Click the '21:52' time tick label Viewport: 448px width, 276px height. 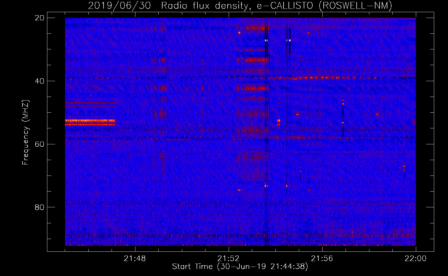click(228, 259)
